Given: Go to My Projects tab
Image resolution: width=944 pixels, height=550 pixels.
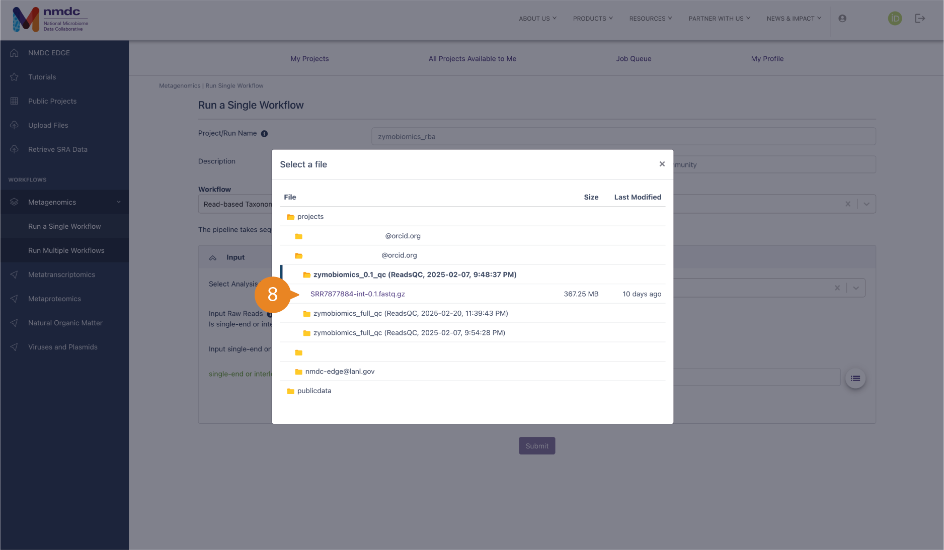Looking at the screenshot, I should coord(309,59).
